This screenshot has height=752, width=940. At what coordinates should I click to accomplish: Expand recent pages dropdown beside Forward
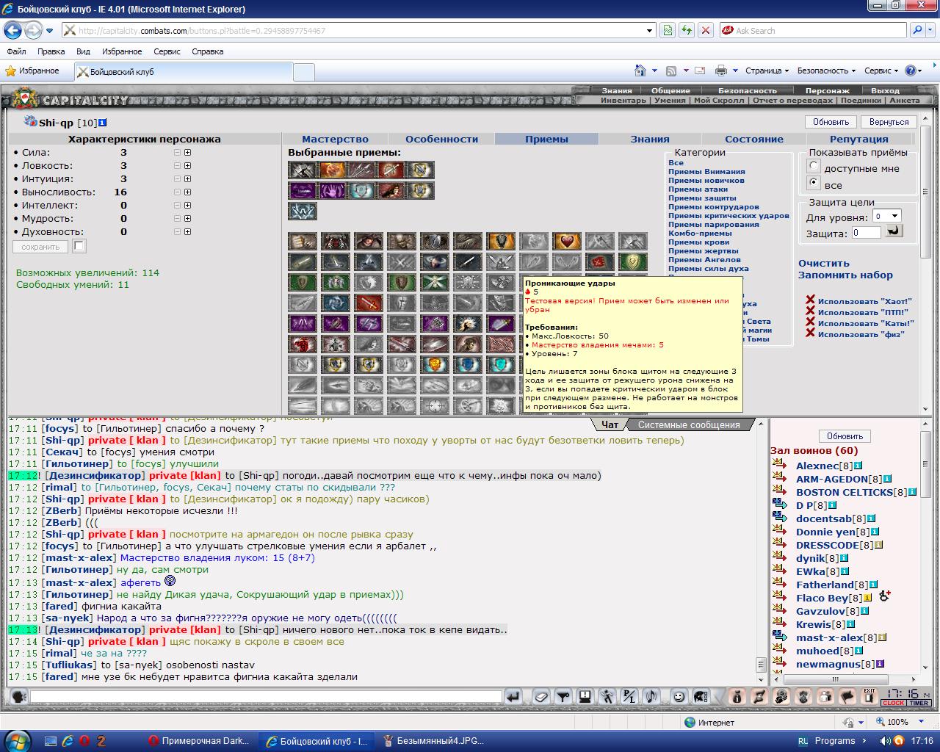[49, 31]
